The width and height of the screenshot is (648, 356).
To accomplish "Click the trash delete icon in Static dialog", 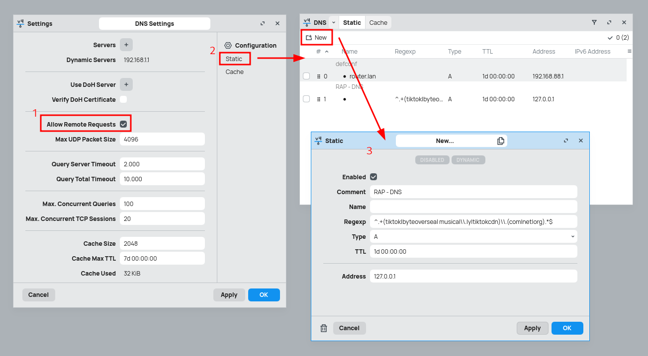I will coord(324,328).
